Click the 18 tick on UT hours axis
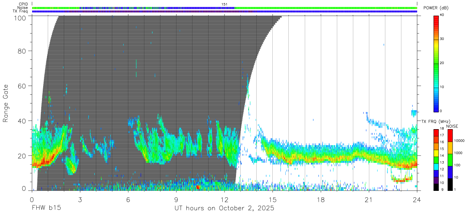The width and height of the screenshot is (469, 216). coord(320,200)
